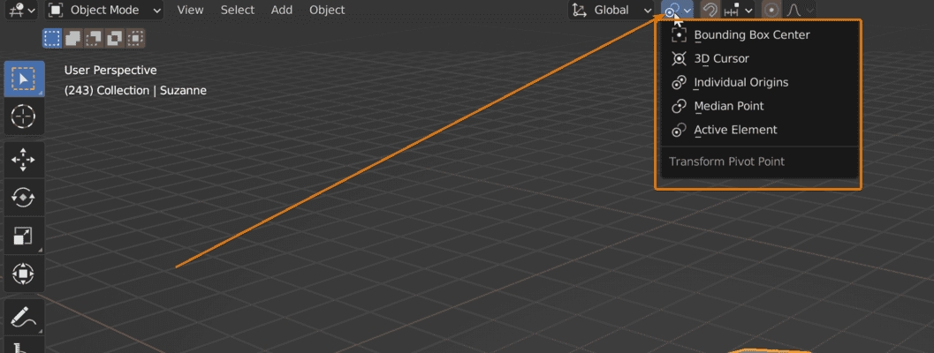Choose Bounding Box Center pivot option
Viewport: 934px width, 353px height.
(751, 35)
